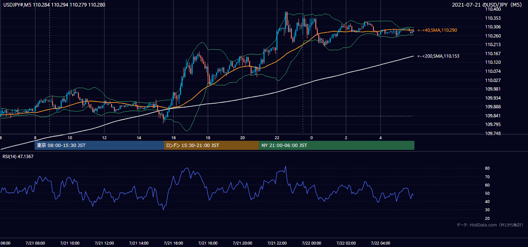The height and width of the screenshot is (247, 528).
Task: Click hour label 8 under price chart
Action: tap(35, 137)
